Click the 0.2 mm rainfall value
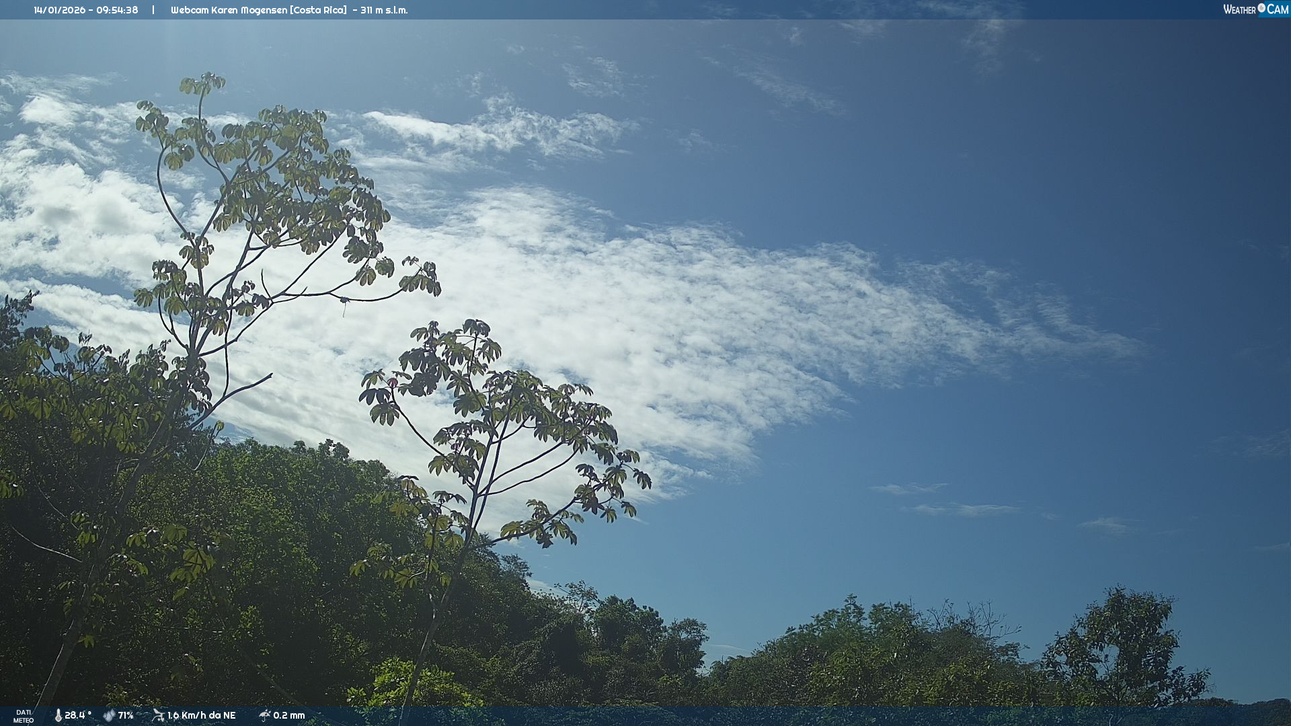This screenshot has width=1291, height=726. pos(289,715)
